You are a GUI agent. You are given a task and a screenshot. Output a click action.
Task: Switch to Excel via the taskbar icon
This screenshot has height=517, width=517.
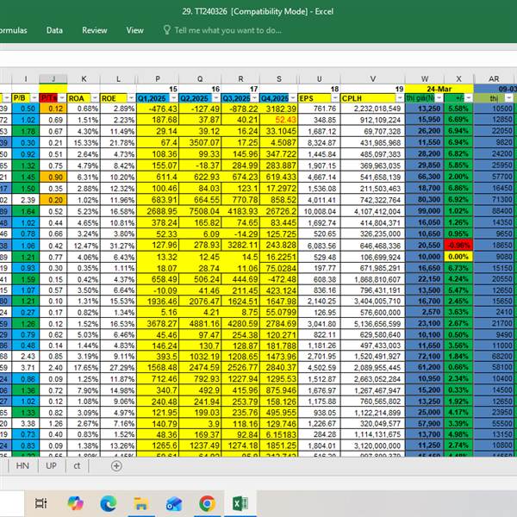click(240, 503)
